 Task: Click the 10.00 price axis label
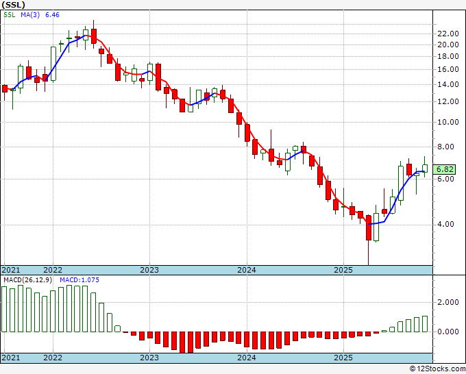tap(448, 122)
